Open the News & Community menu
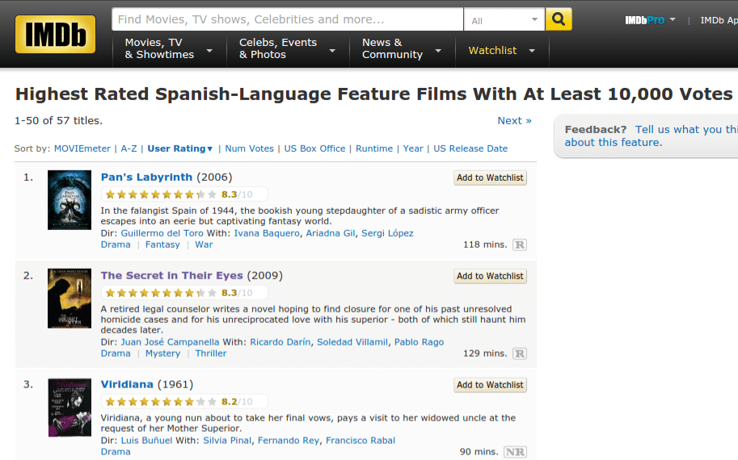This screenshot has height=460, width=738. point(403,49)
